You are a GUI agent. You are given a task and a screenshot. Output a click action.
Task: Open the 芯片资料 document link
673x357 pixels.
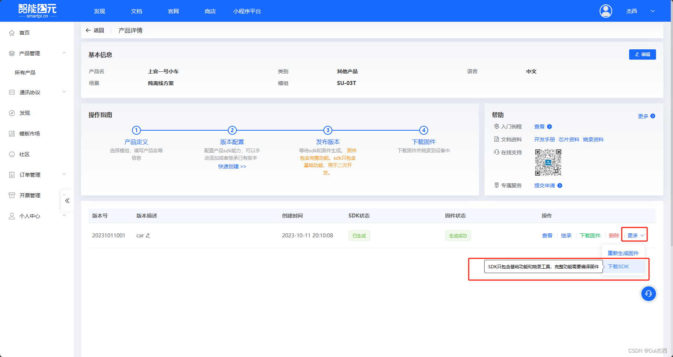(569, 139)
